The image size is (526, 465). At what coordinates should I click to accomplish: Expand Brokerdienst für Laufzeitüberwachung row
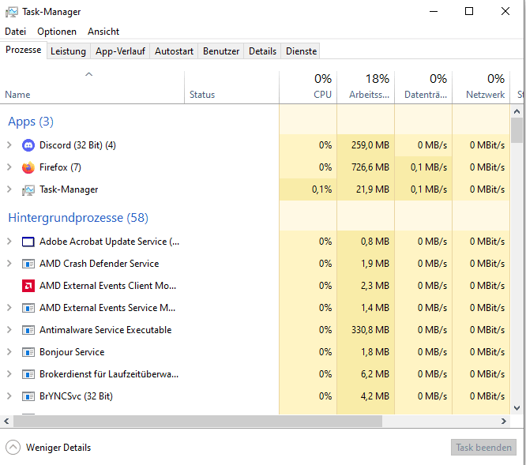pos(9,374)
